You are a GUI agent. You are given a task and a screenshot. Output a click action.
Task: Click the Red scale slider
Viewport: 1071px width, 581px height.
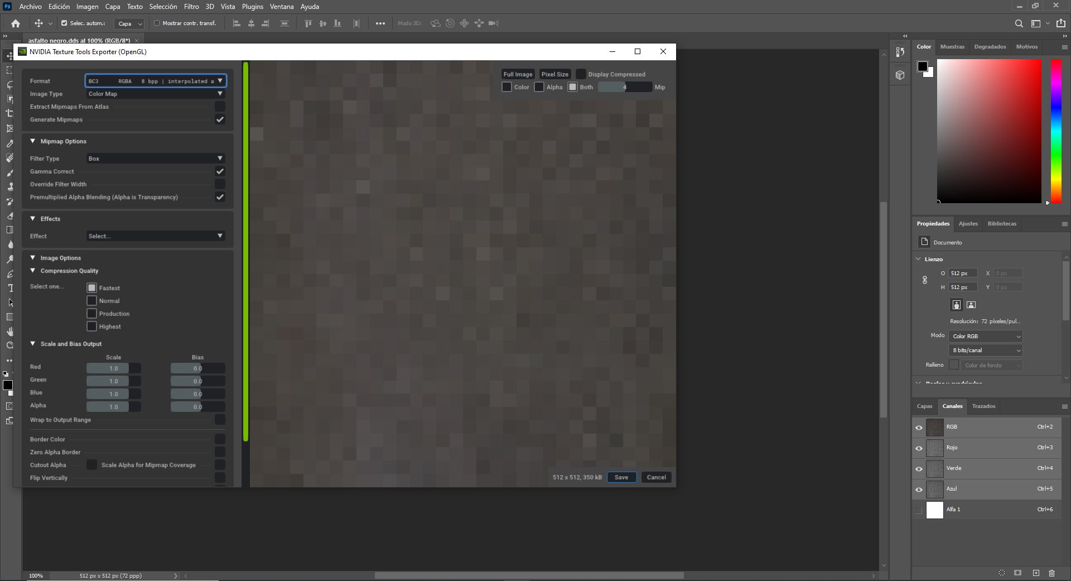[x=114, y=368]
